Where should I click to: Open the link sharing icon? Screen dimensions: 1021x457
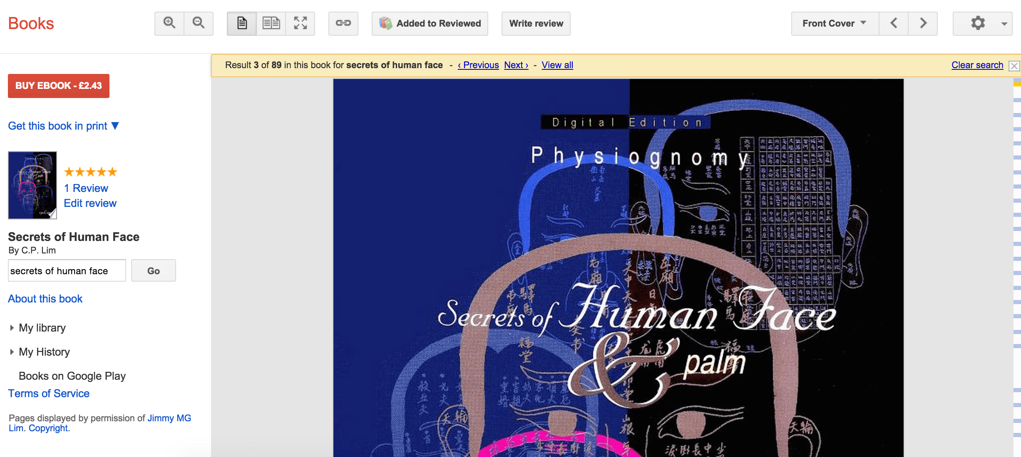(343, 23)
